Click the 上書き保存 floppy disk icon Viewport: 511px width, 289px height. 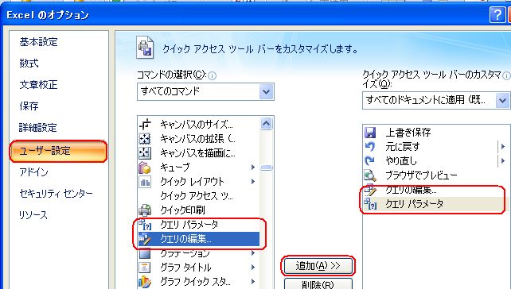(x=370, y=133)
